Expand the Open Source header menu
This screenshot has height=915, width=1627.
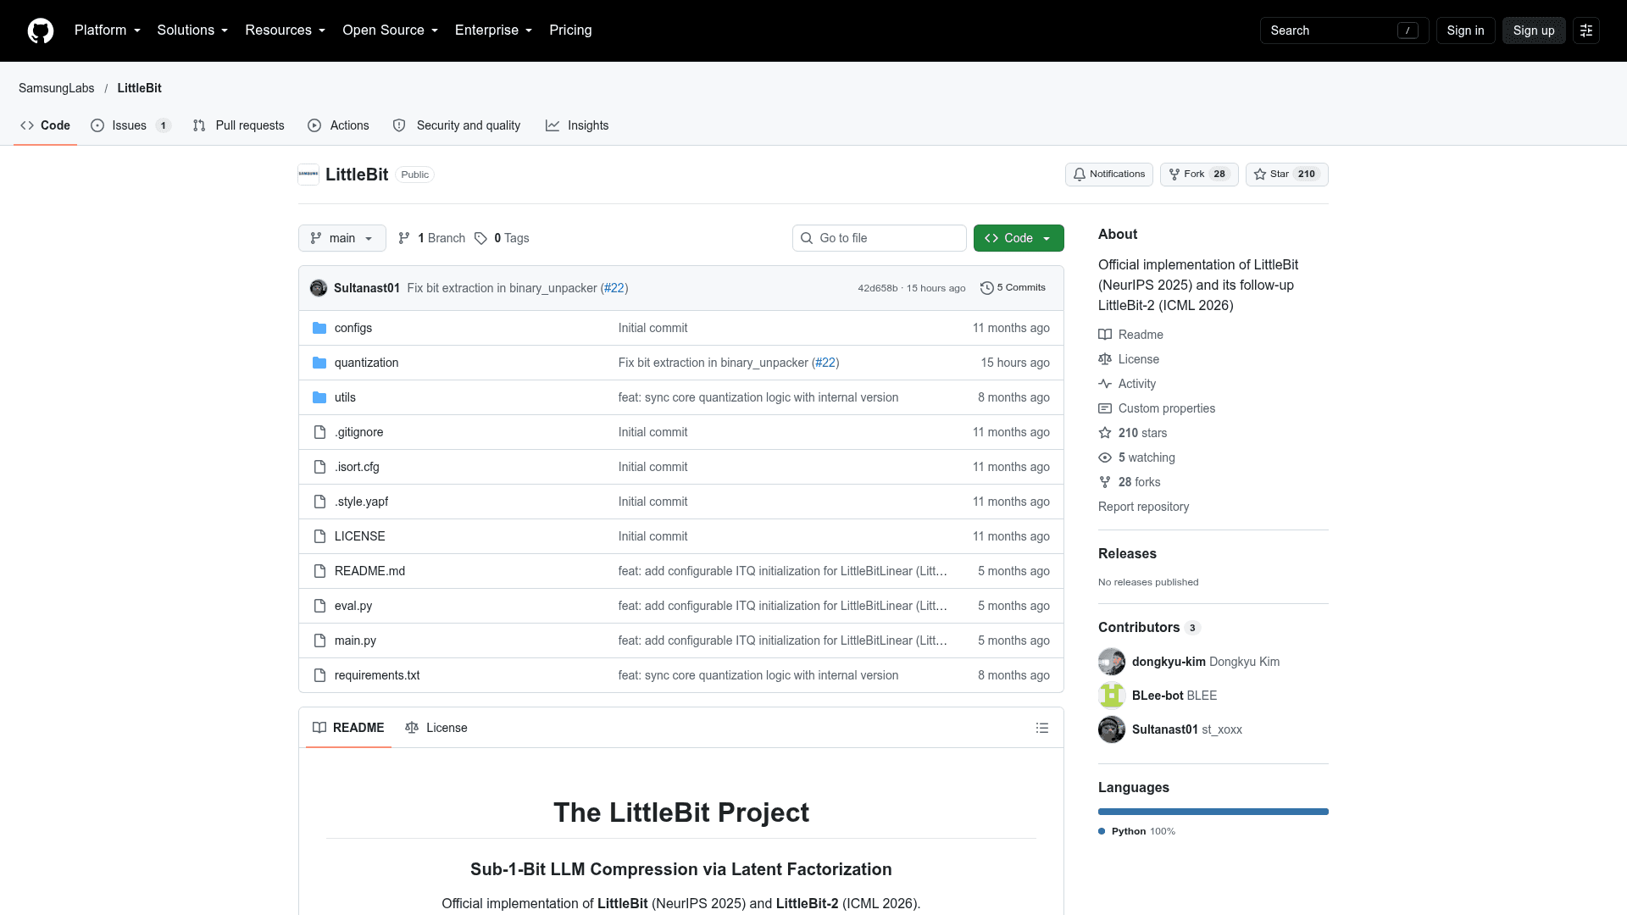(x=391, y=30)
